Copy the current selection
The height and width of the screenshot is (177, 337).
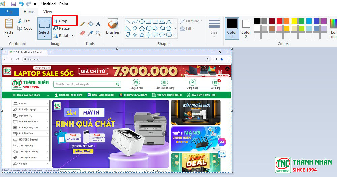tap(25, 28)
